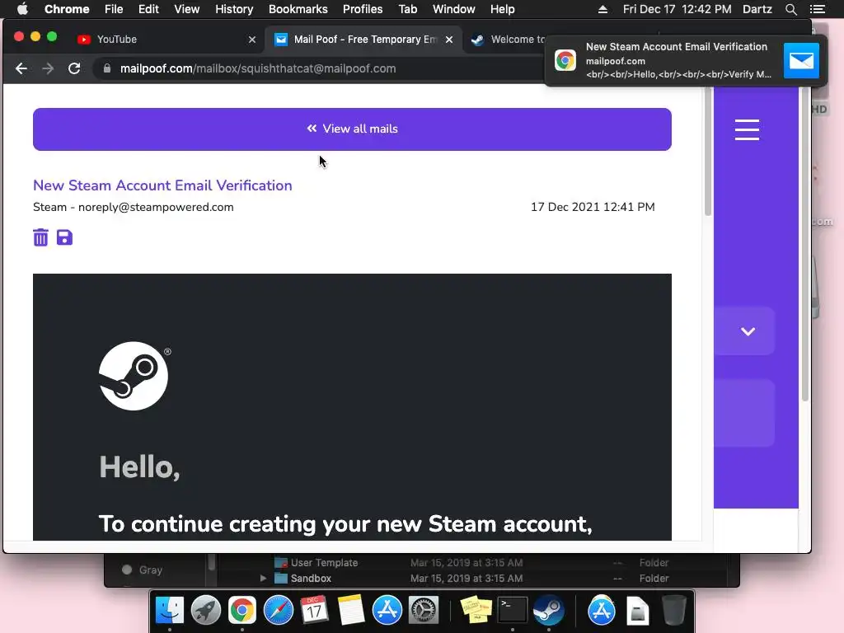This screenshot has height=633, width=844.
Task: Expand the Sandbox folder in the Finder window
Action: point(263,579)
